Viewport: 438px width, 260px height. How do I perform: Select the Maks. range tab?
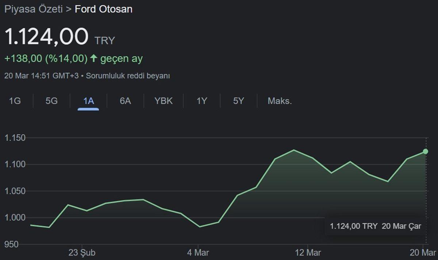coord(280,101)
